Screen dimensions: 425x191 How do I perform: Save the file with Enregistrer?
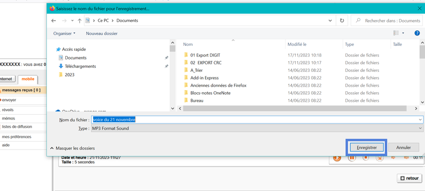point(367,148)
